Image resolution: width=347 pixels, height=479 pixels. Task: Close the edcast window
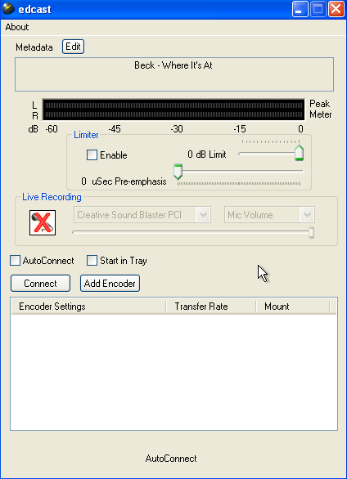click(x=336, y=9)
